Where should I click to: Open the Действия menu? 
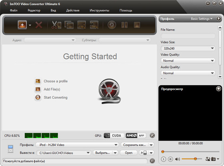coord(73,10)
